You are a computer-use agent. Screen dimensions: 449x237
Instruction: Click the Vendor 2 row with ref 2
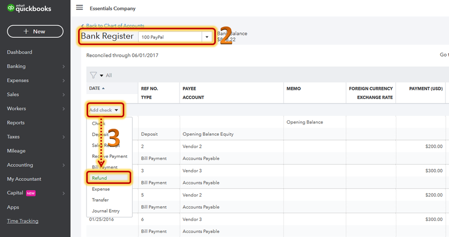pos(192,147)
